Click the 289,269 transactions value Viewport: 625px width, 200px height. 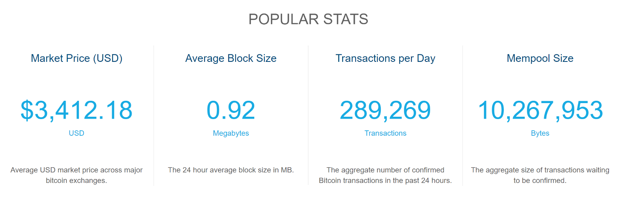point(385,110)
